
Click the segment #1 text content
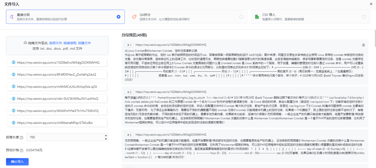pyautogui.click(x=245, y=65)
